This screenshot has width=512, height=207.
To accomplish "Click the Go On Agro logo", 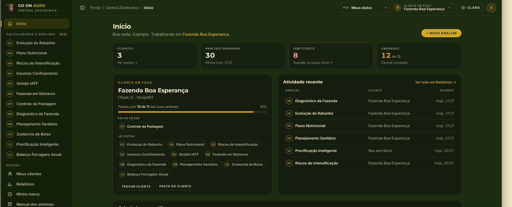I will 10,8.
